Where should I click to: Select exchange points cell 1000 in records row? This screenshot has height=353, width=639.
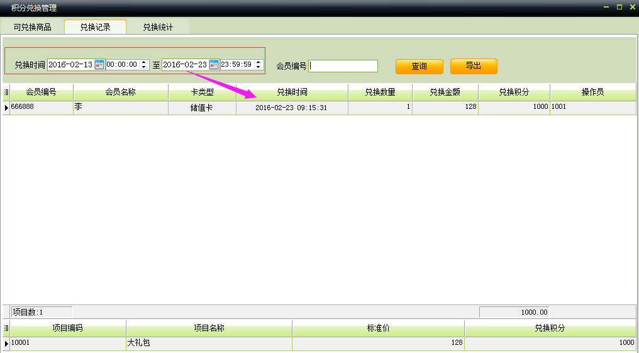(x=514, y=108)
